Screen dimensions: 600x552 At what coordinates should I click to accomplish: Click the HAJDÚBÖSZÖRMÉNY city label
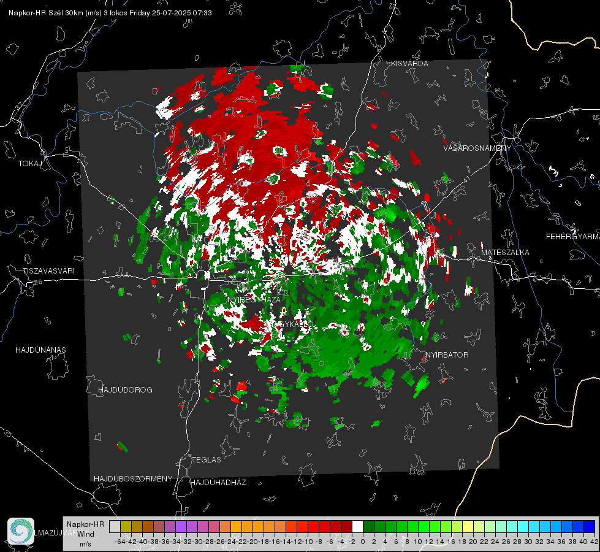[133, 479]
